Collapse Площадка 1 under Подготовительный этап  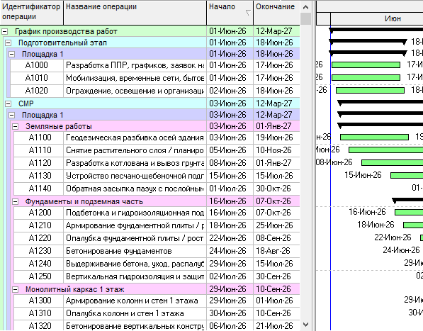(x=12, y=55)
